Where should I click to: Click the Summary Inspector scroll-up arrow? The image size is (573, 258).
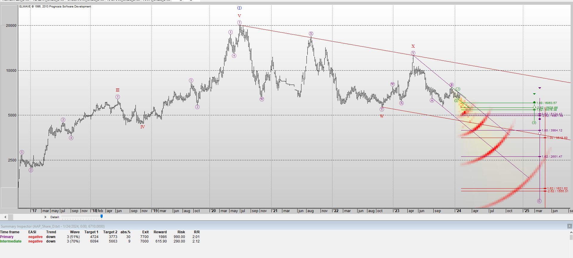(x=571, y=232)
